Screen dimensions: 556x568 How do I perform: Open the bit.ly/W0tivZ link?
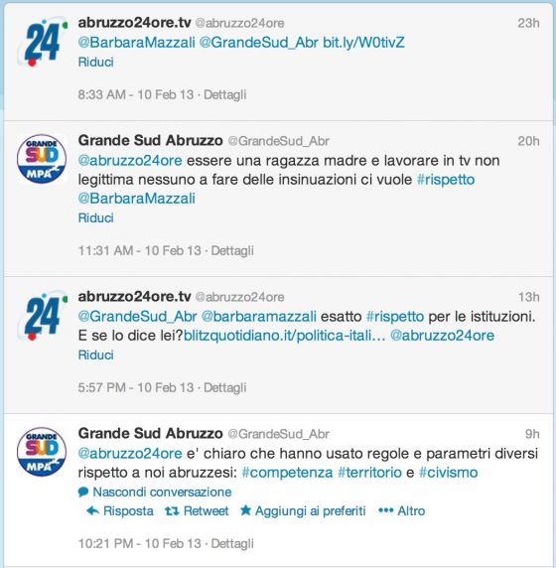[363, 43]
